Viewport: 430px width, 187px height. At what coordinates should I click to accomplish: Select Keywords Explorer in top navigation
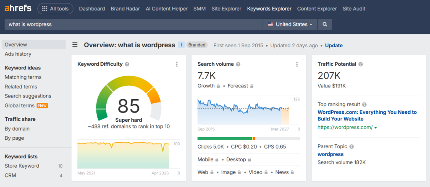click(x=269, y=9)
